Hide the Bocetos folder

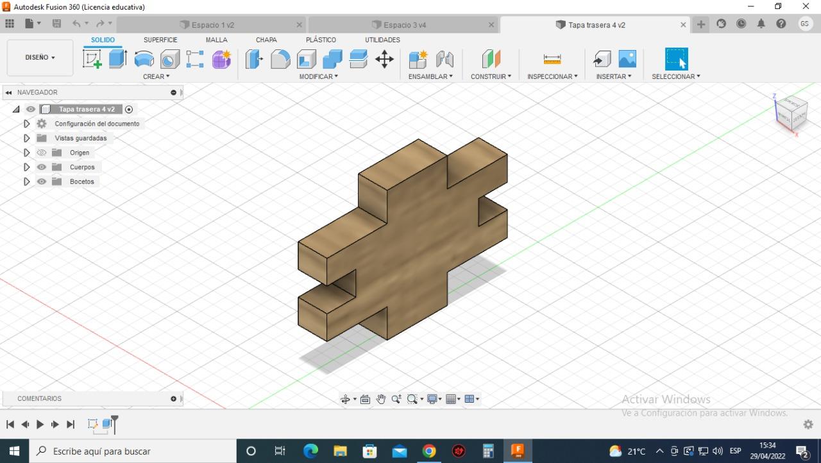click(x=42, y=181)
